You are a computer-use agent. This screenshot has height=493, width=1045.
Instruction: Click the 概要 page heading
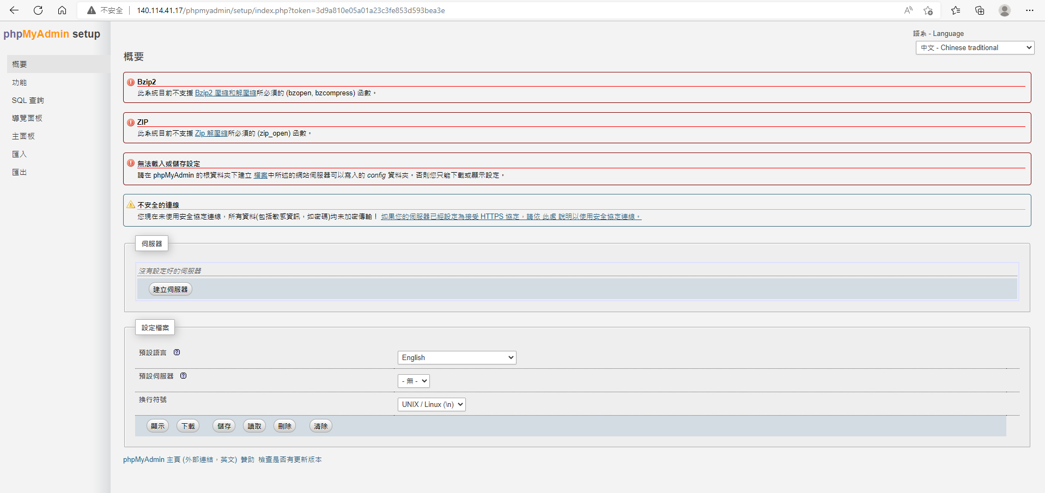click(x=133, y=57)
